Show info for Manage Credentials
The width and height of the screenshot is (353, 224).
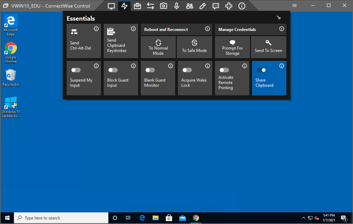[x=282, y=29]
